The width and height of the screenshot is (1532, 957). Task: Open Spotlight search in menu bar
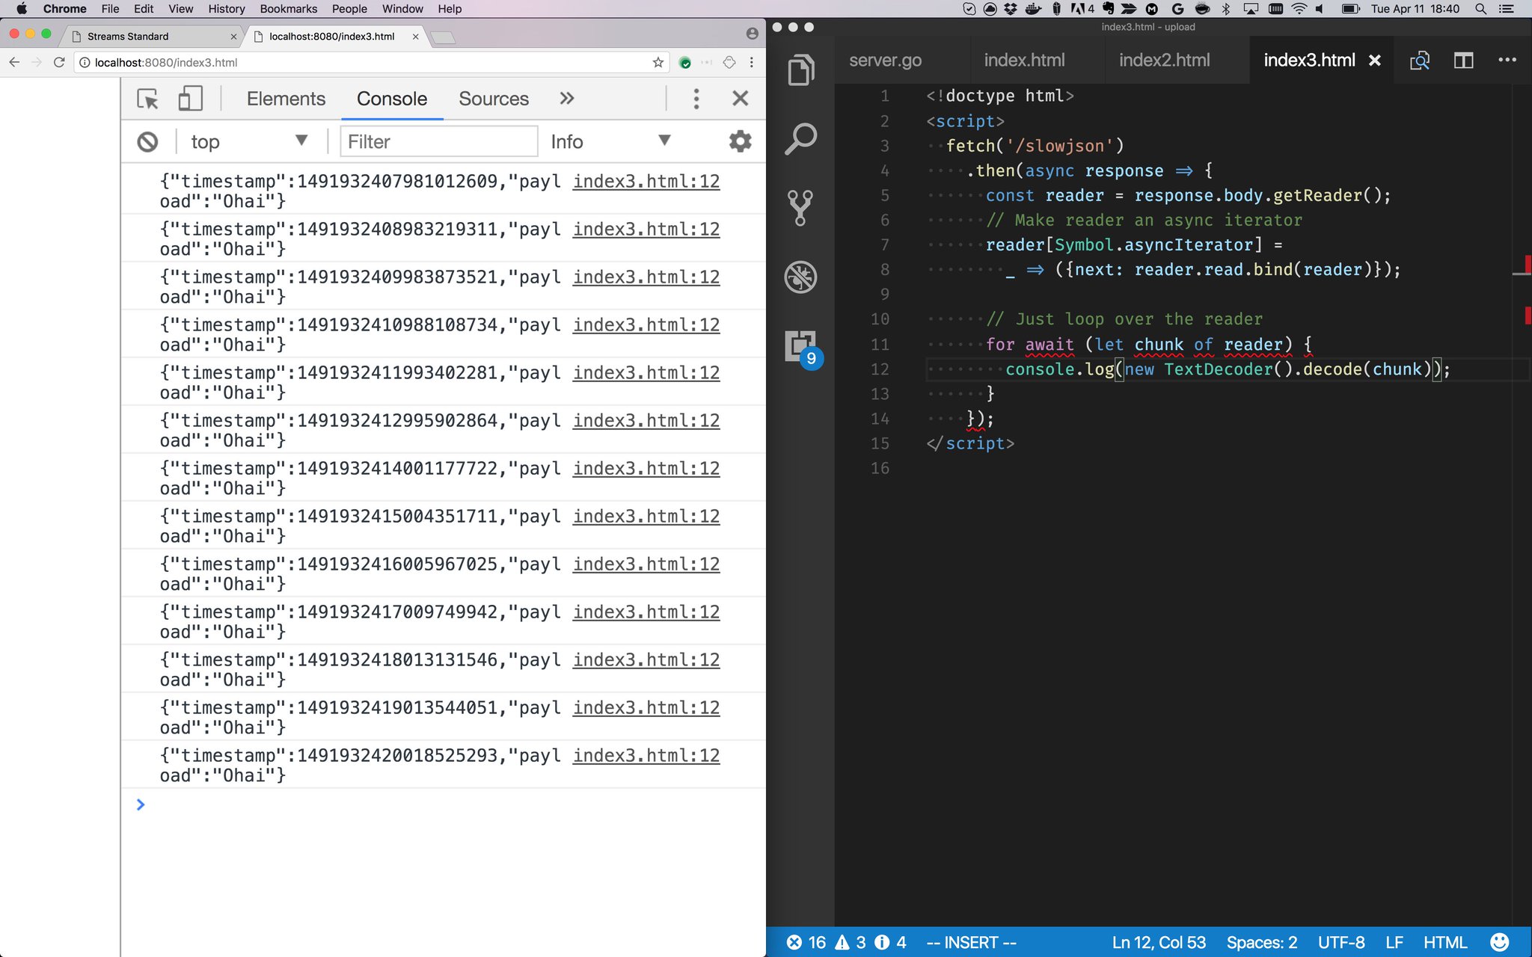click(1480, 9)
